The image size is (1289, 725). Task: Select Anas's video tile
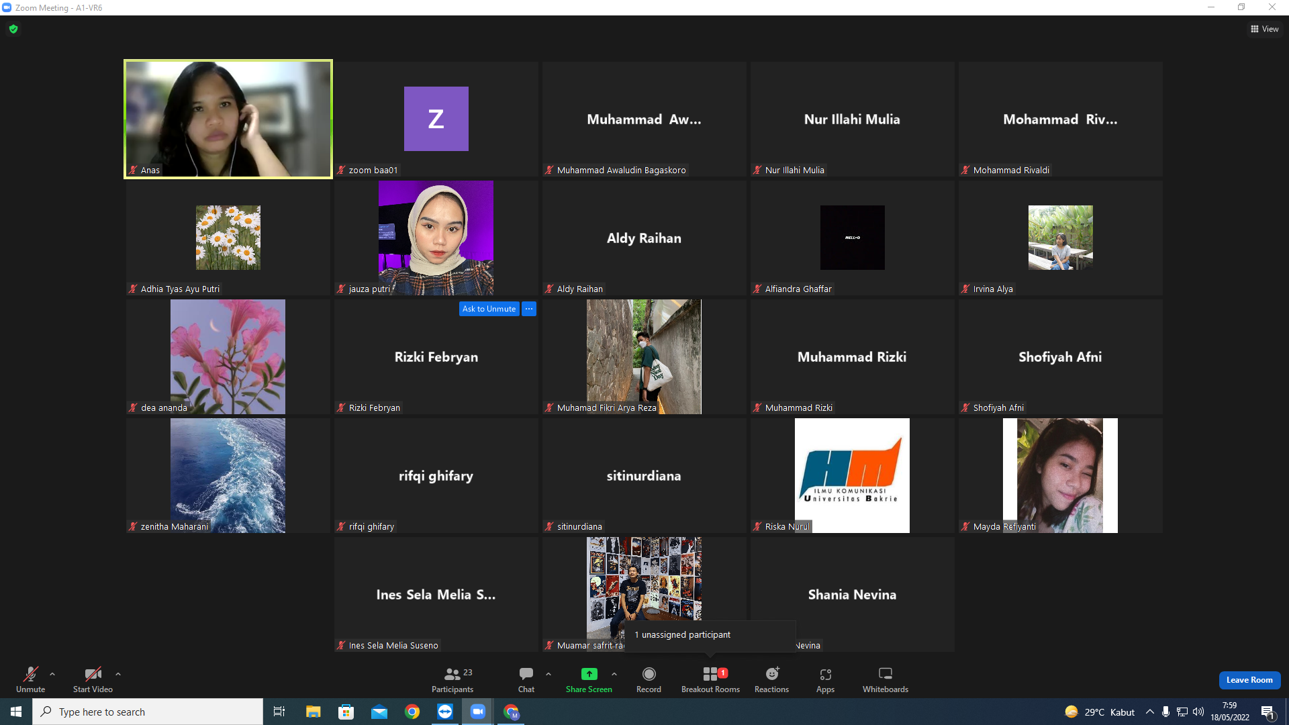(228, 119)
